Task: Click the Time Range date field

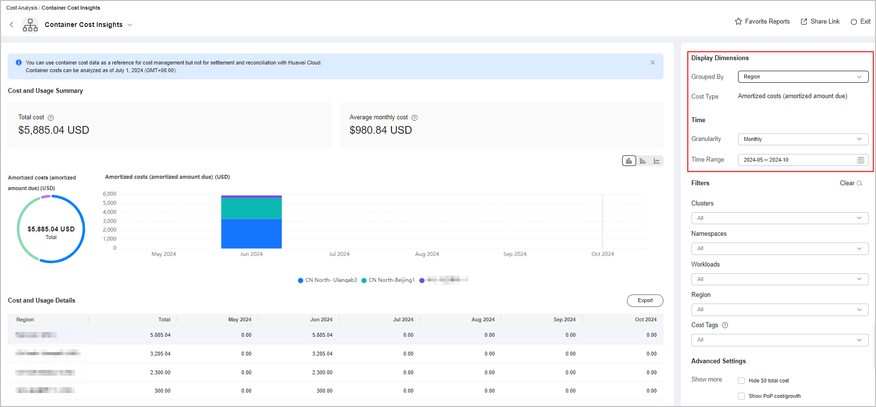Action: [x=803, y=160]
